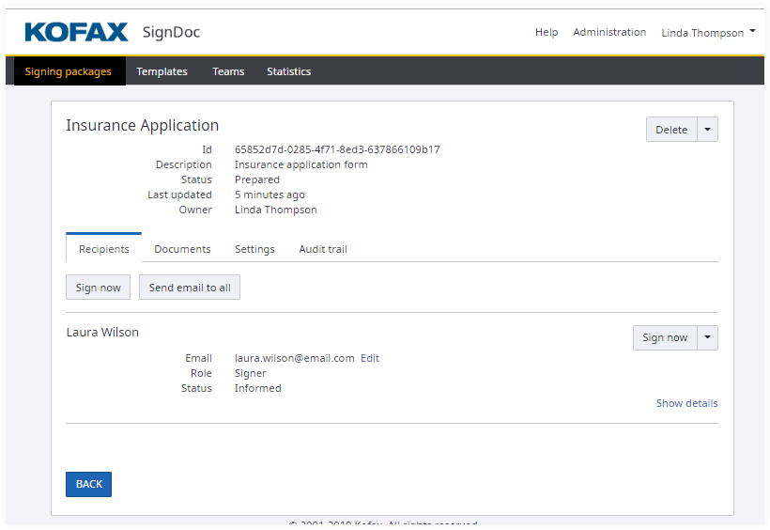The height and width of the screenshot is (530, 770).
Task: Go to the Administration link
Action: tap(609, 32)
